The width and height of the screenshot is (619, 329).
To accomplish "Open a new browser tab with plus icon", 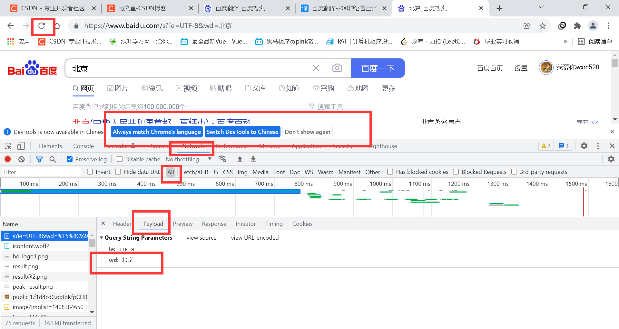I will tap(499, 8).
